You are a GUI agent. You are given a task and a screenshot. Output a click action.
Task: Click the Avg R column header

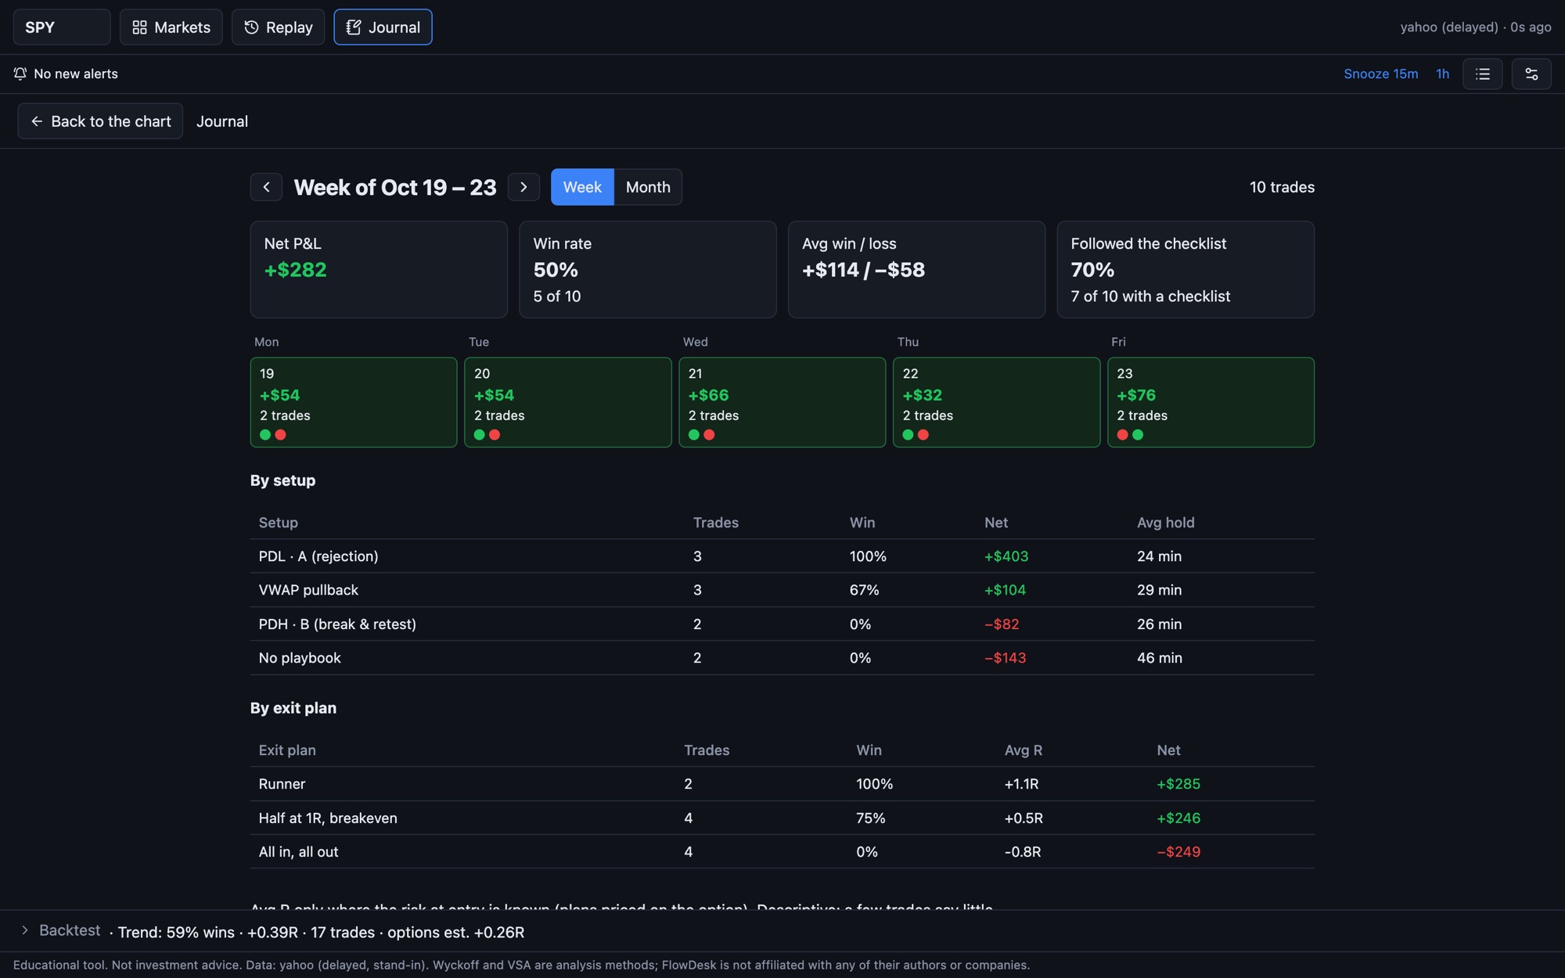coord(1023,750)
